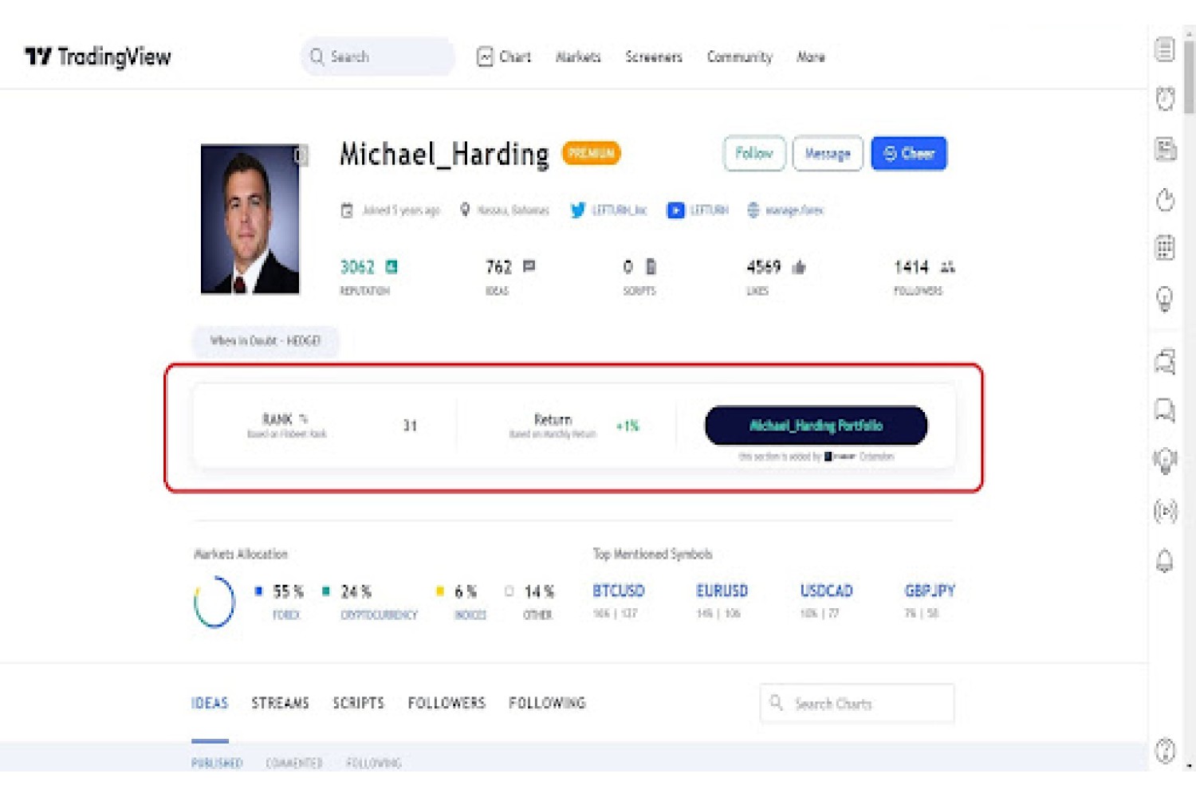Open the EURUSD symbol link
The height and width of the screenshot is (797, 1196).
(x=722, y=591)
